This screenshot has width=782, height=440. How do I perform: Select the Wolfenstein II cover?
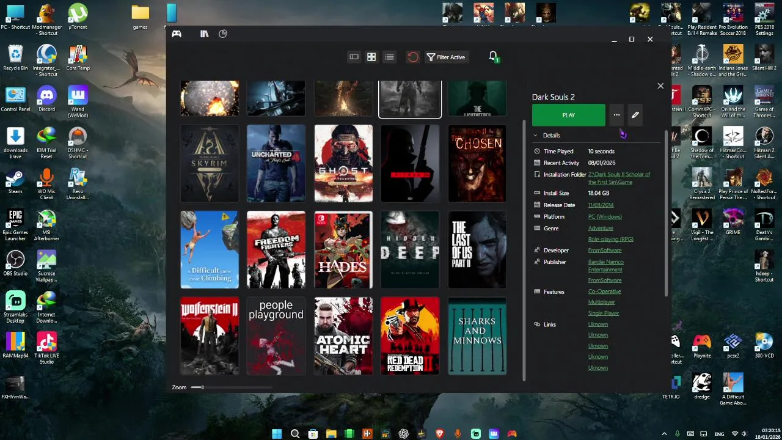tap(210, 336)
